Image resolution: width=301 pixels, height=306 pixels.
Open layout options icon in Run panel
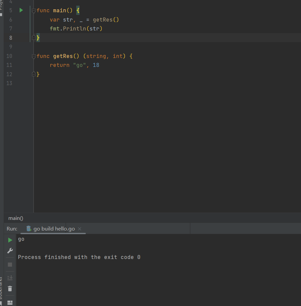pyautogui.click(x=10, y=303)
